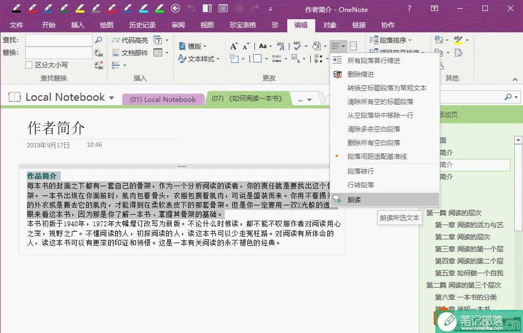Select the yellow highlighter pen
The height and width of the screenshot is (333, 523).
[80, 8]
